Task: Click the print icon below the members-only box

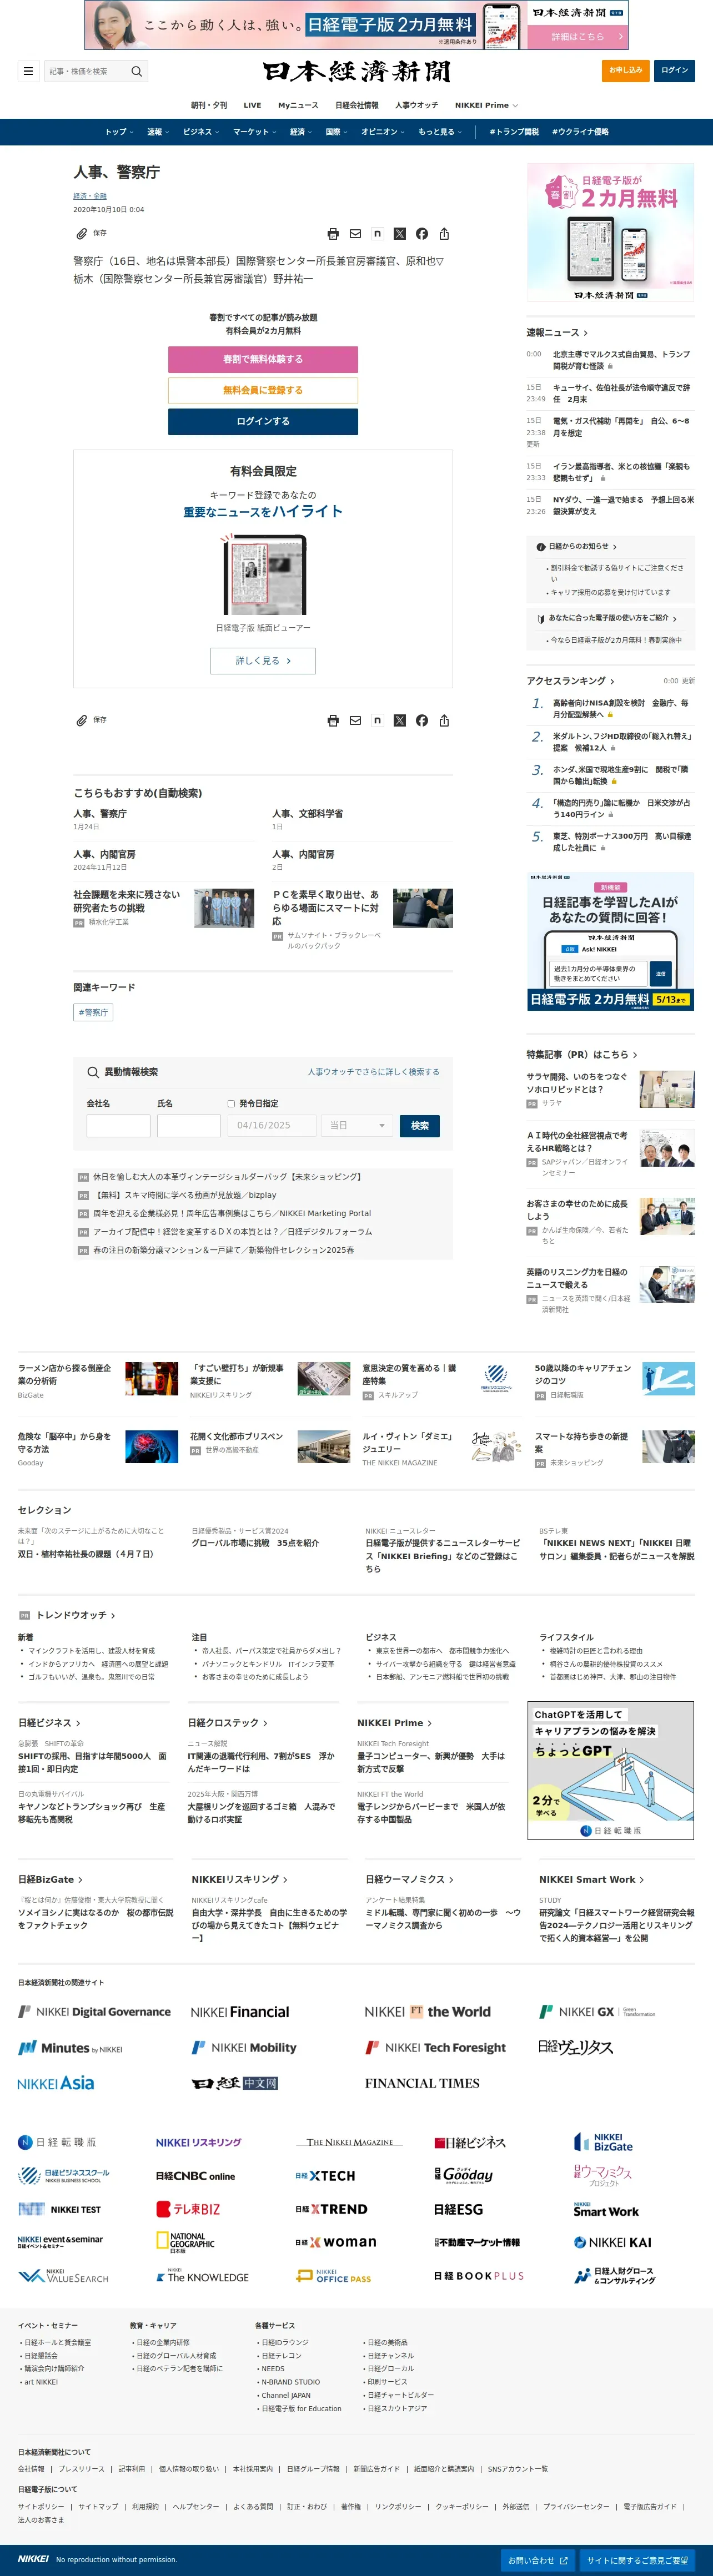Action: pos(333,720)
